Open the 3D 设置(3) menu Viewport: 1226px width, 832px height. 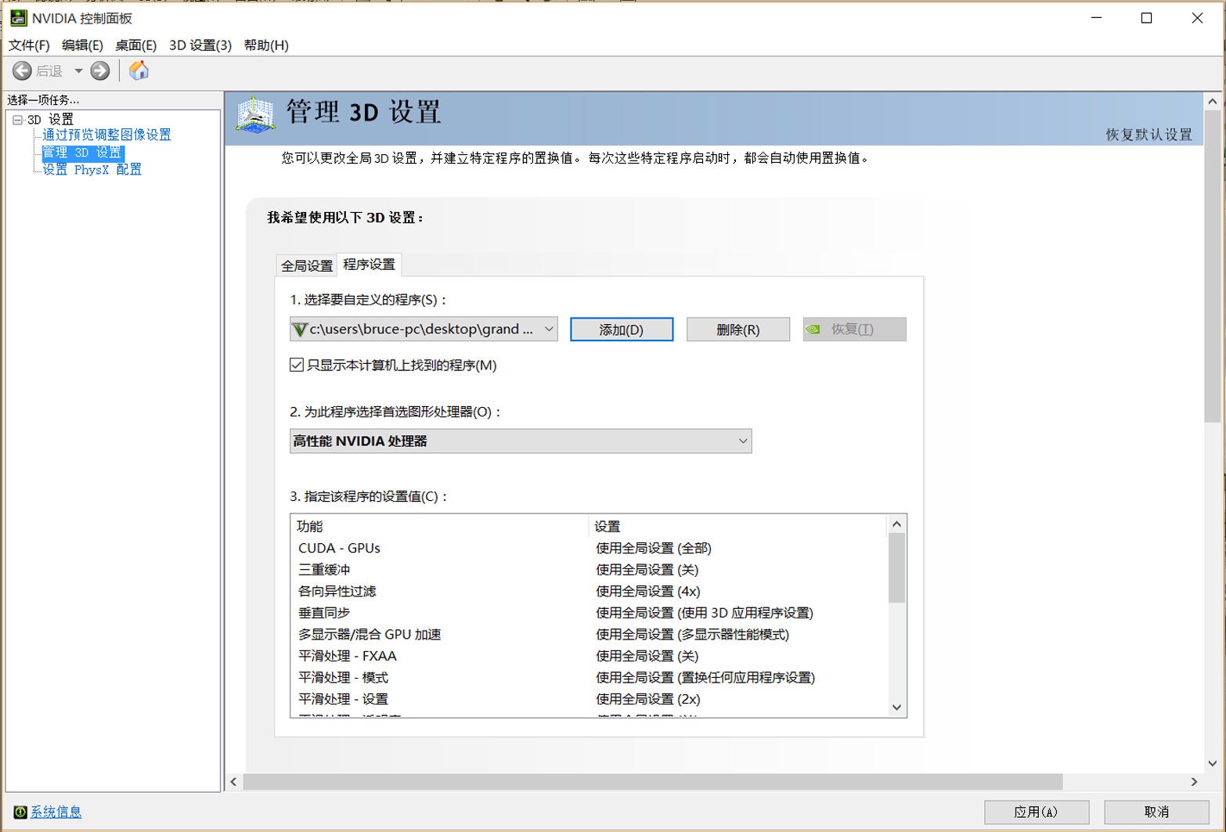click(200, 45)
